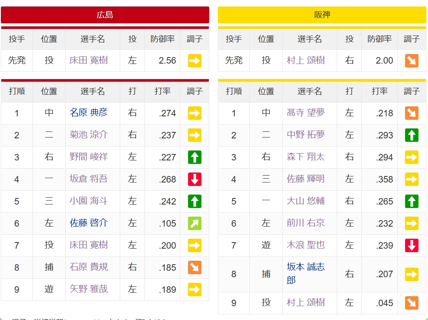Image resolution: width=428 pixels, height=320 pixels.
Task: Click yellow arrow in batting row 7 床田 寛樹
Action: click(195, 246)
